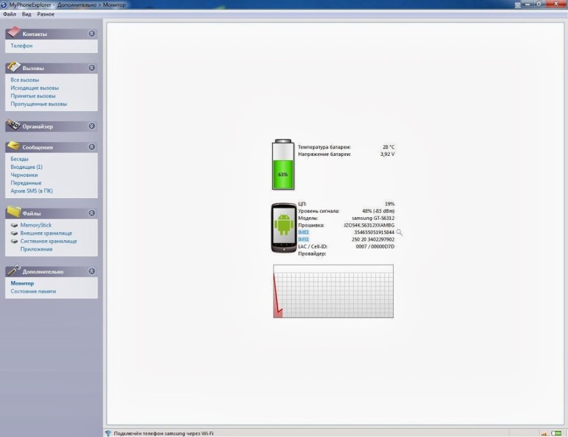Click the MyPhoneExplorer title bar app icon
The height and width of the screenshot is (437, 568).
click(3, 5)
